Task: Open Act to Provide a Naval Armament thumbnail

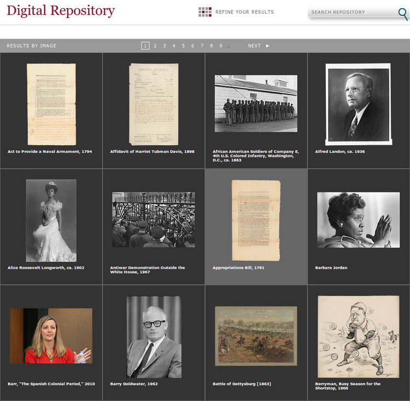Action: click(51, 104)
